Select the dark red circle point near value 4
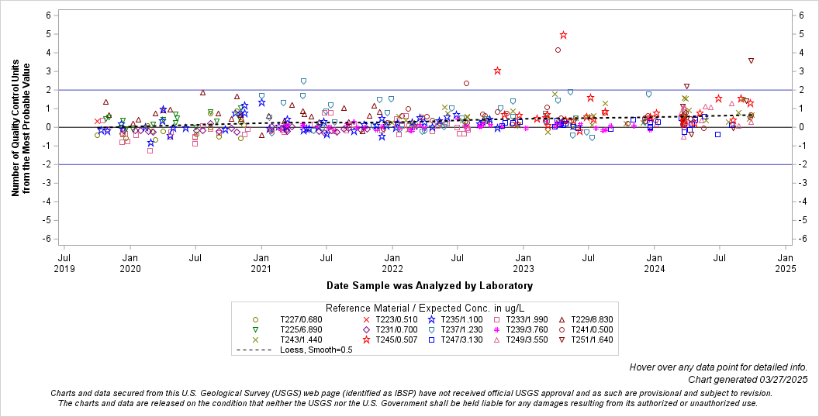 coord(558,50)
